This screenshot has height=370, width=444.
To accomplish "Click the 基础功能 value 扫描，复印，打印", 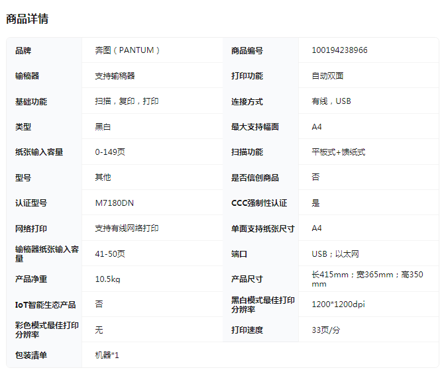I will pos(127,101).
